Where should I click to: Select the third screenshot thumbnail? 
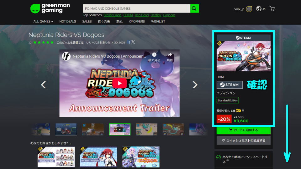pyautogui.click(x=93, y=129)
